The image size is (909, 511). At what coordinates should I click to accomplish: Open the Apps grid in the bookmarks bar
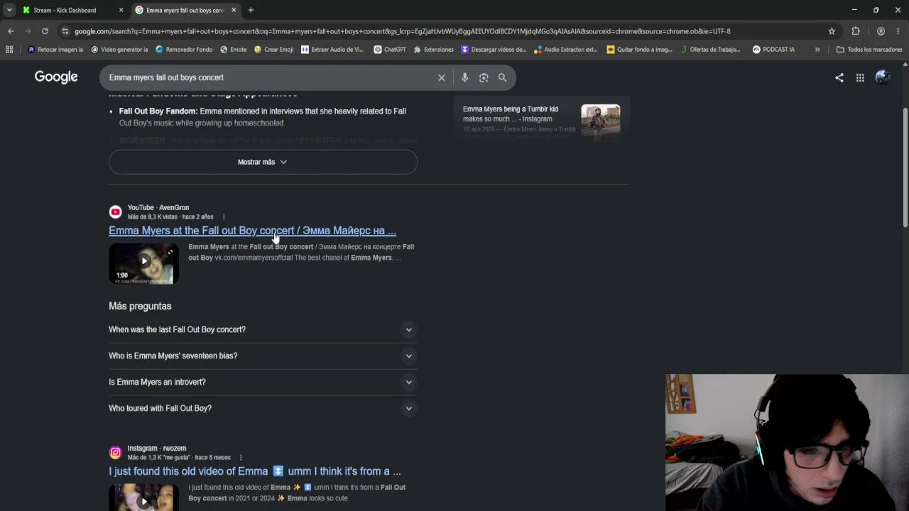tap(9, 50)
